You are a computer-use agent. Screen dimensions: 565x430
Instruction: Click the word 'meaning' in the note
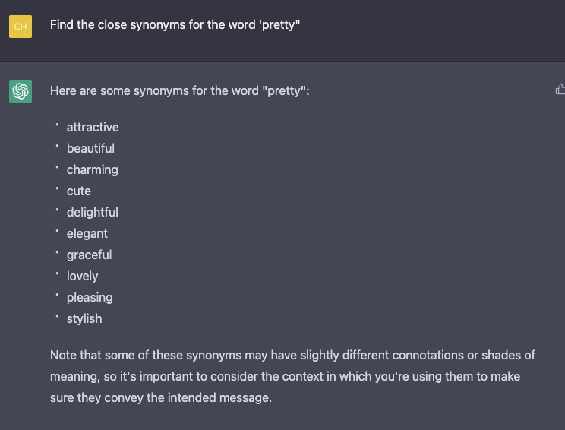coord(74,376)
